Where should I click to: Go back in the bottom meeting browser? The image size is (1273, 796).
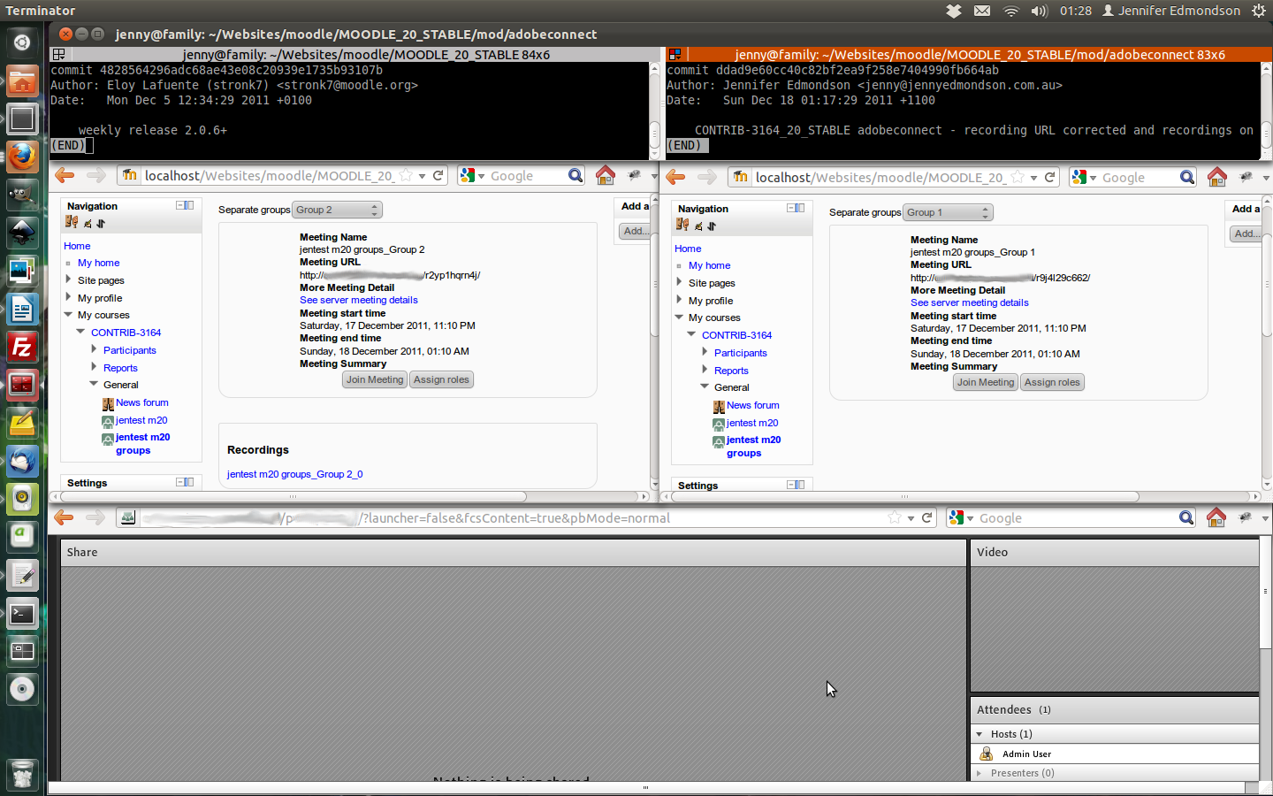[64, 517]
